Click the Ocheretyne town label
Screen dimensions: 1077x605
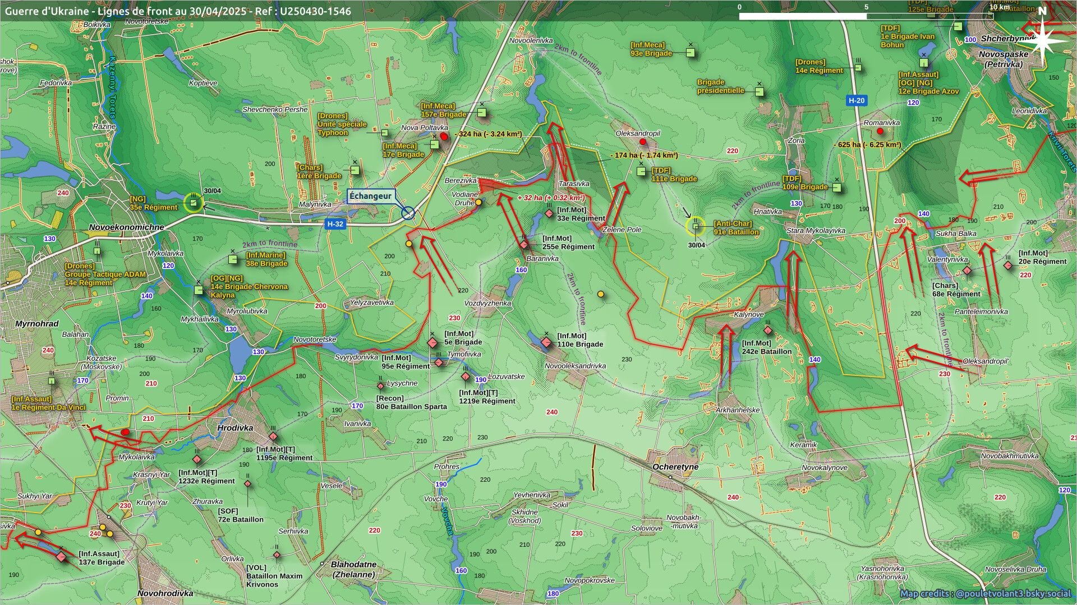coord(675,467)
